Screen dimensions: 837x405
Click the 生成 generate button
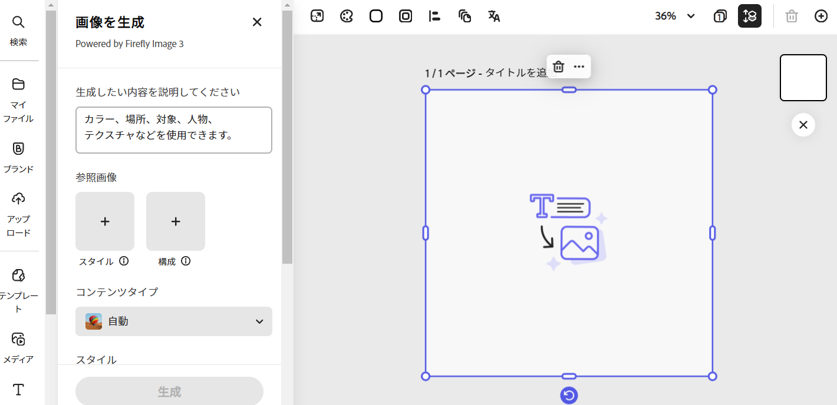tap(169, 391)
